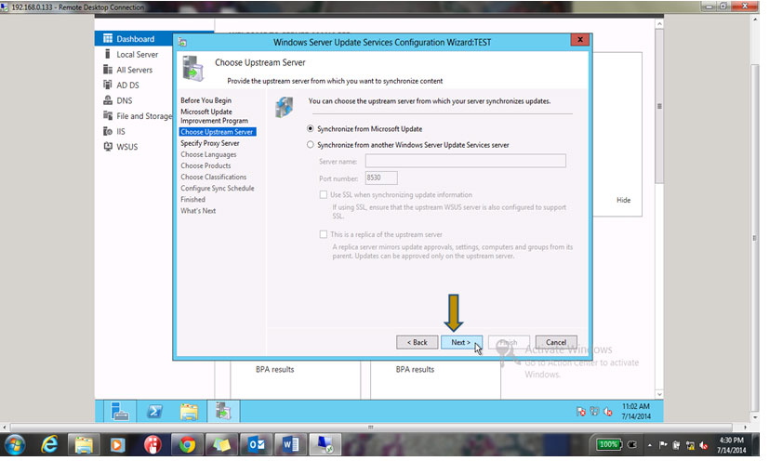
Task: Select Choose Classifications wizard step
Action: (x=213, y=177)
